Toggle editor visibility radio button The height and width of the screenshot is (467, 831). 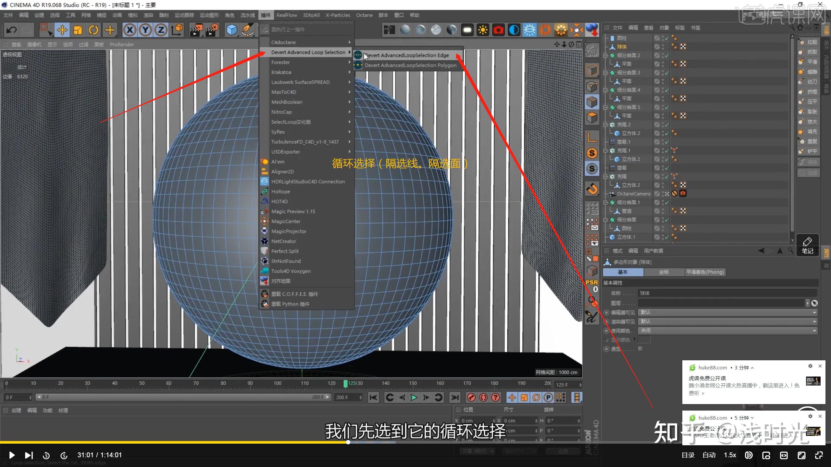click(x=606, y=312)
